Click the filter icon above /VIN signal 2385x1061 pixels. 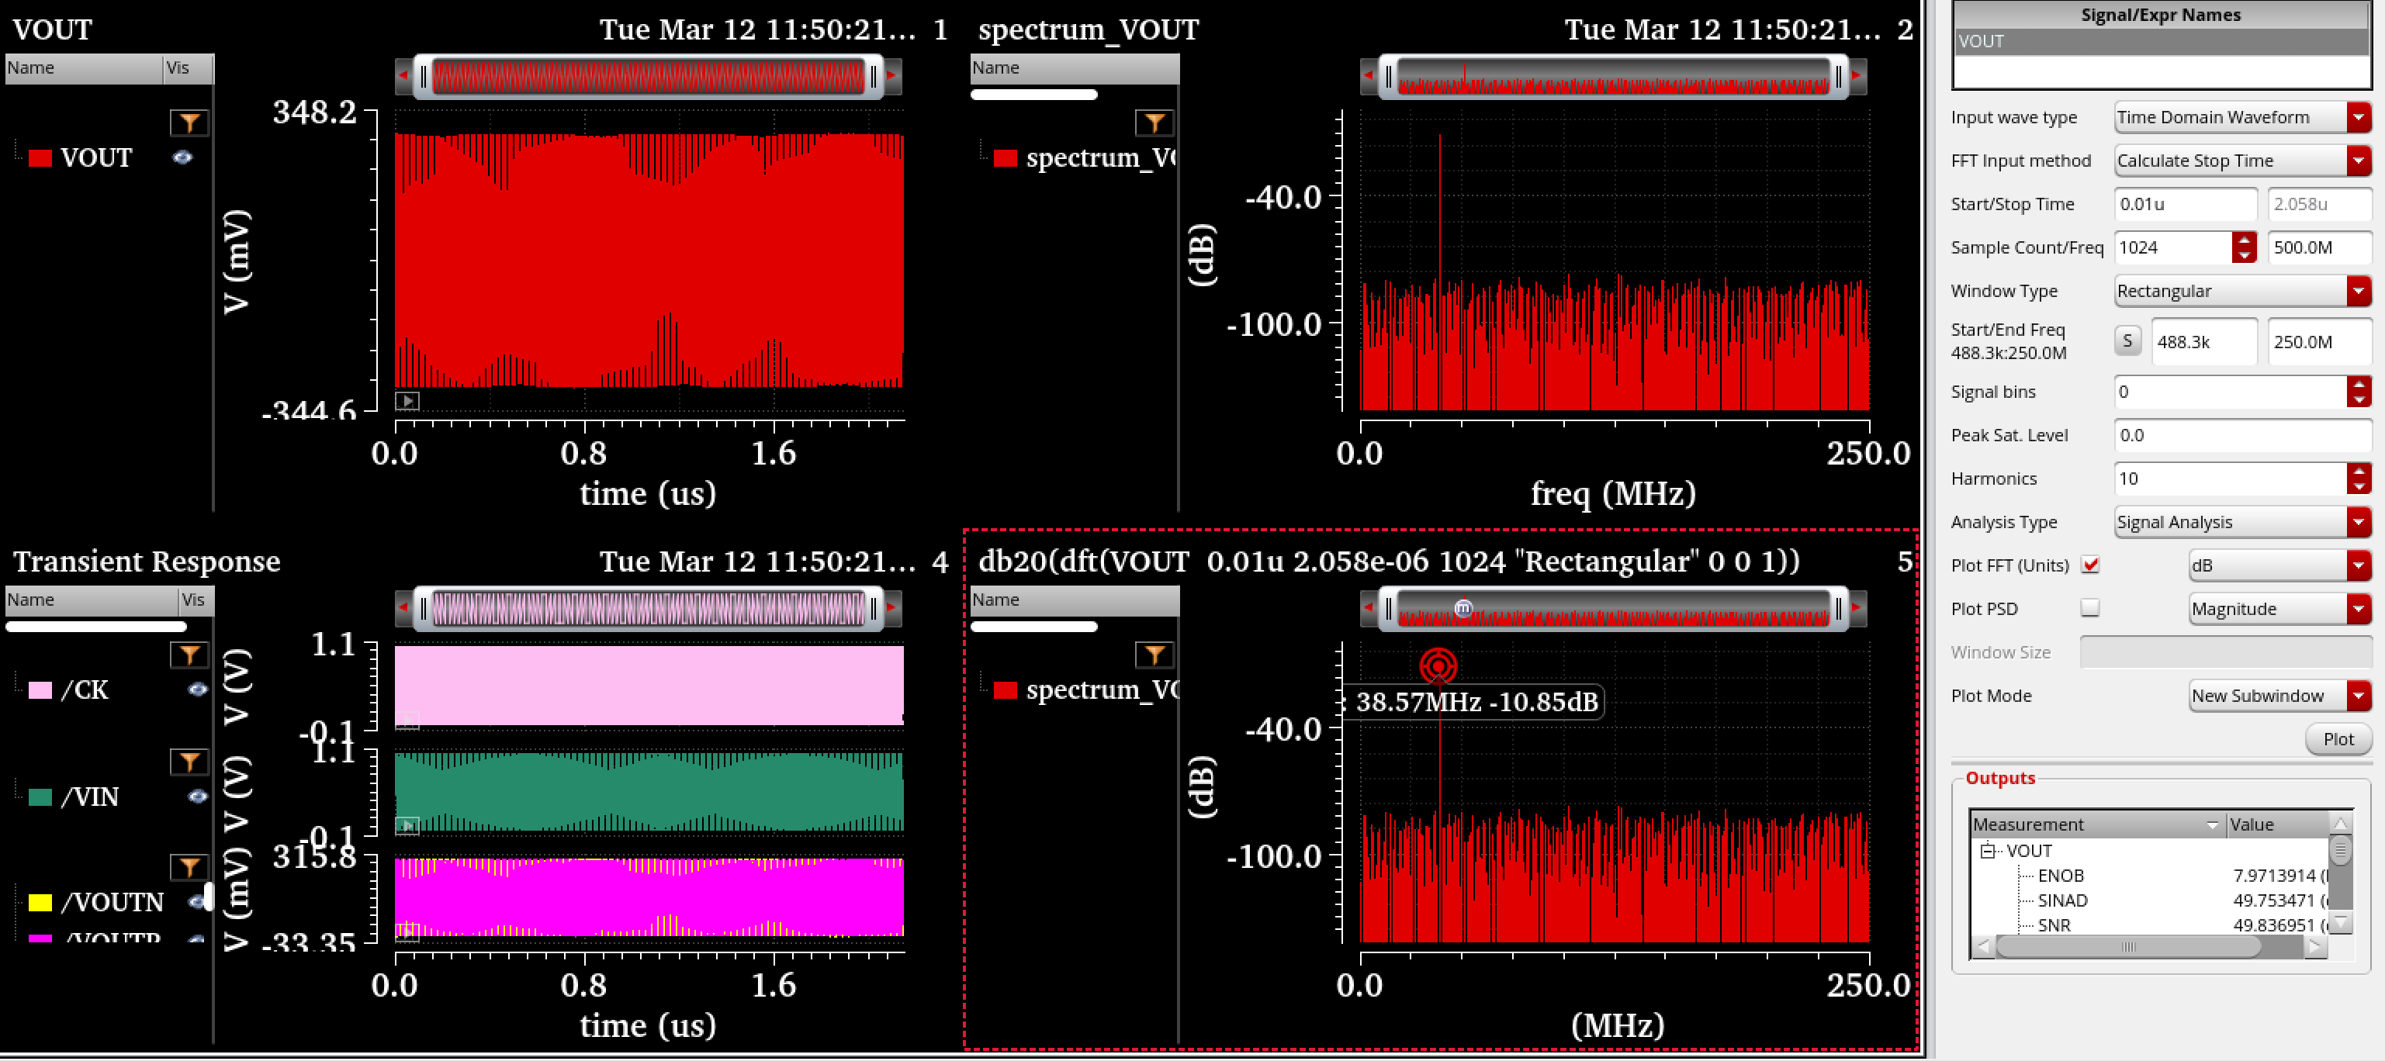coord(189,761)
